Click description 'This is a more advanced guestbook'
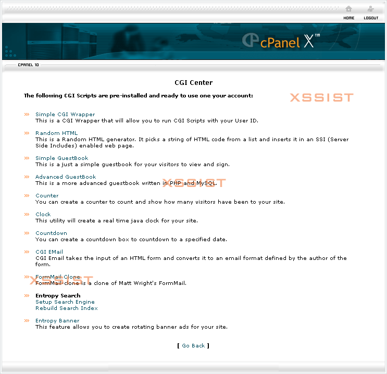Screen dimensions: 387x374 click(88, 183)
